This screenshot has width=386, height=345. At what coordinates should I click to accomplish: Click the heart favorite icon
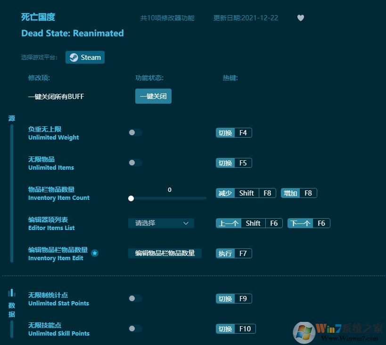point(300,18)
